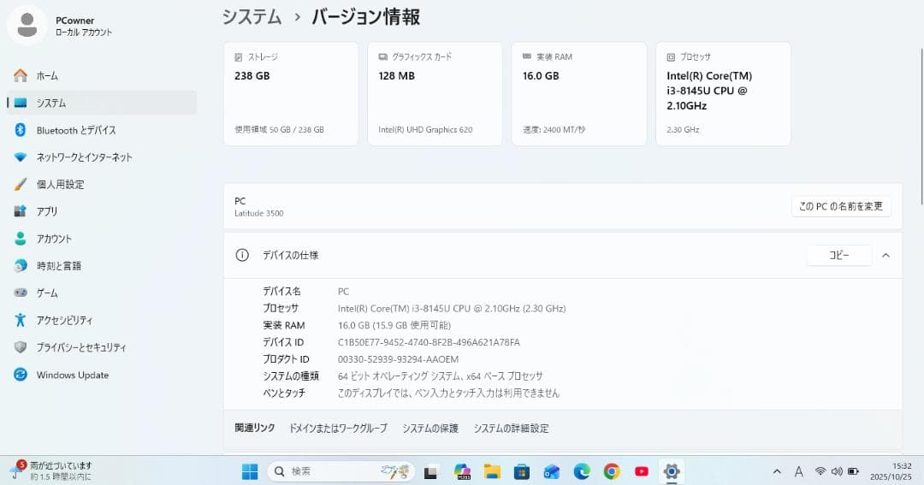Open ドメインまたはワークグループ link
This screenshot has width=924, height=485.
338,429
